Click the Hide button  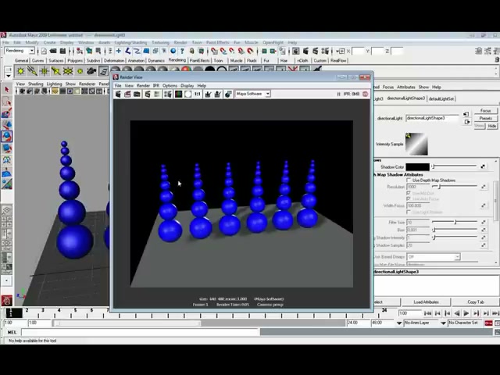492,126
